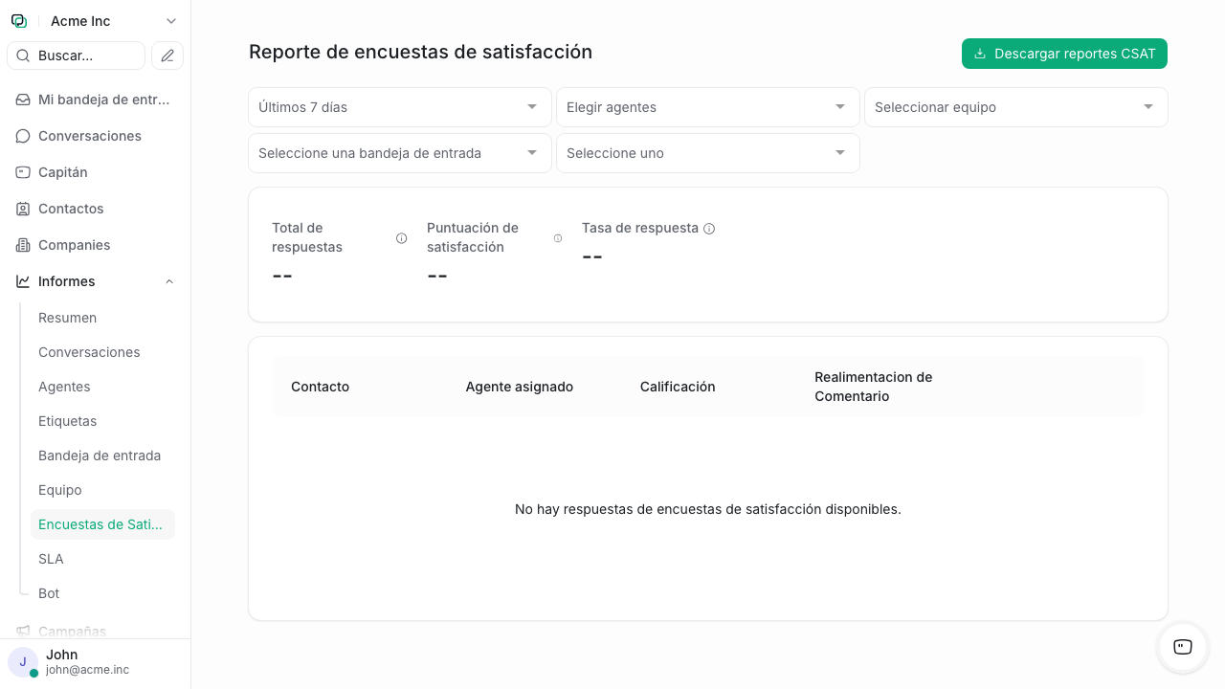Select the Bot report item
Image resolution: width=1225 pixels, height=689 pixels.
48,593
